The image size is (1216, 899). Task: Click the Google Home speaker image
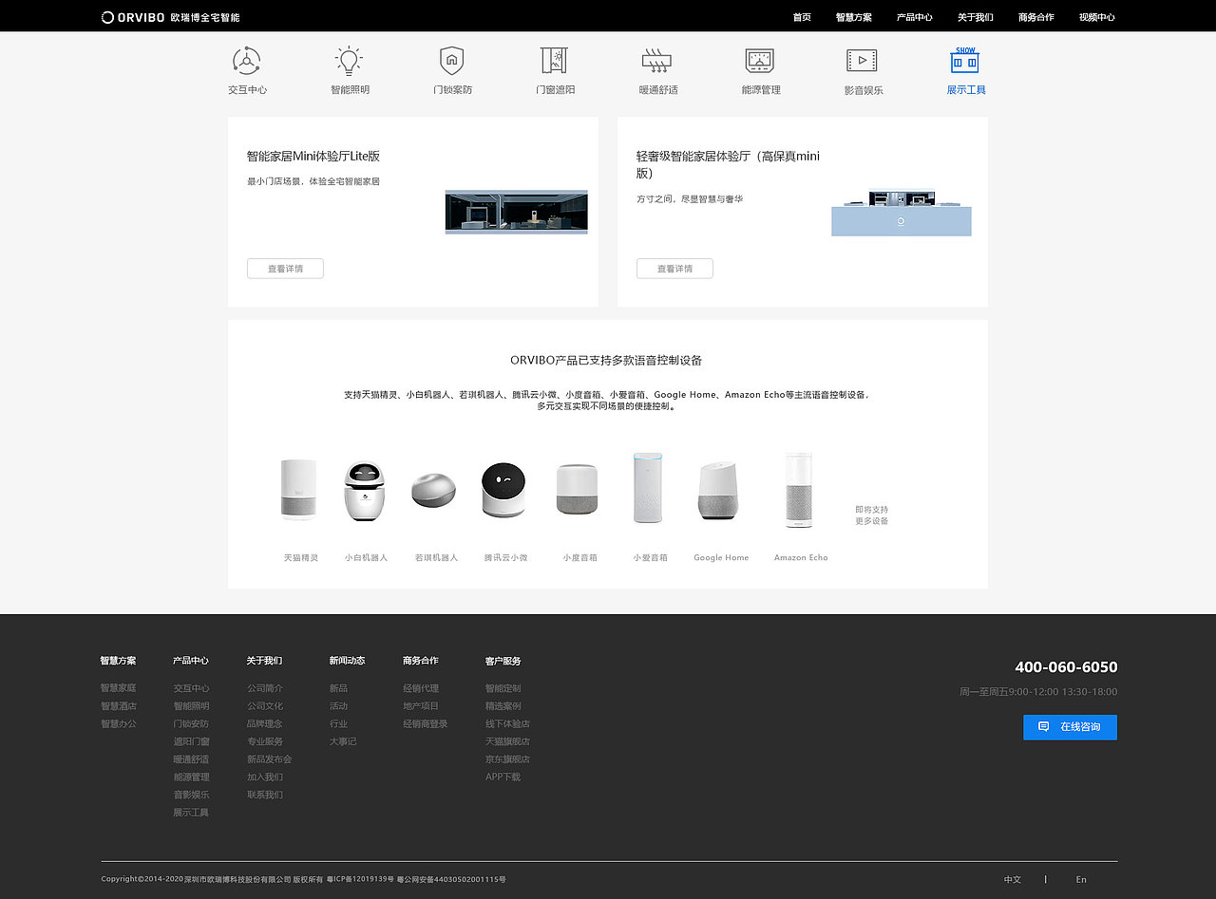pyautogui.click(x=719, y=491)
